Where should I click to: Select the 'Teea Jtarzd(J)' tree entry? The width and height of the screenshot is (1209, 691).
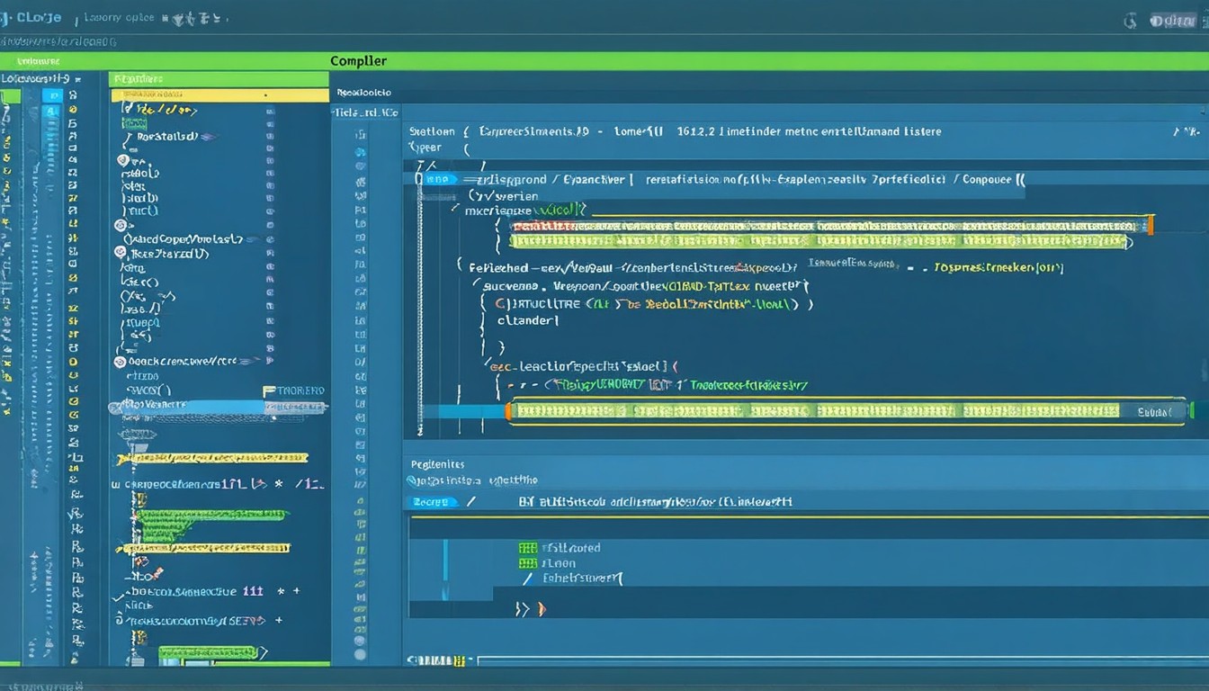tap(170, 254)
